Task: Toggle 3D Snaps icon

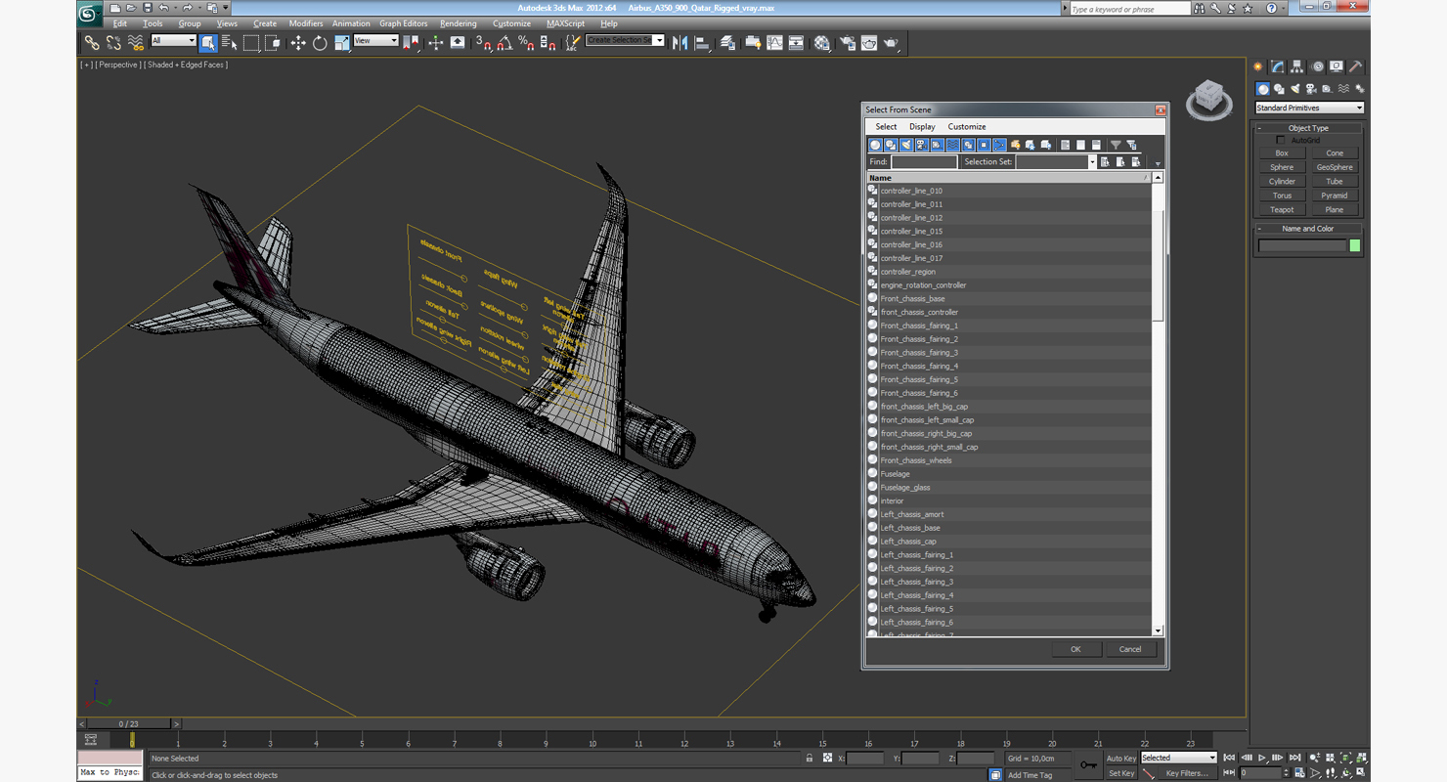Action: [484, 43]
